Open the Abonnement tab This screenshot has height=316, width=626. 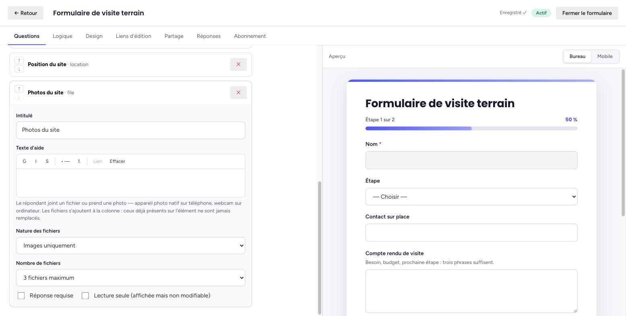(250, 36)
